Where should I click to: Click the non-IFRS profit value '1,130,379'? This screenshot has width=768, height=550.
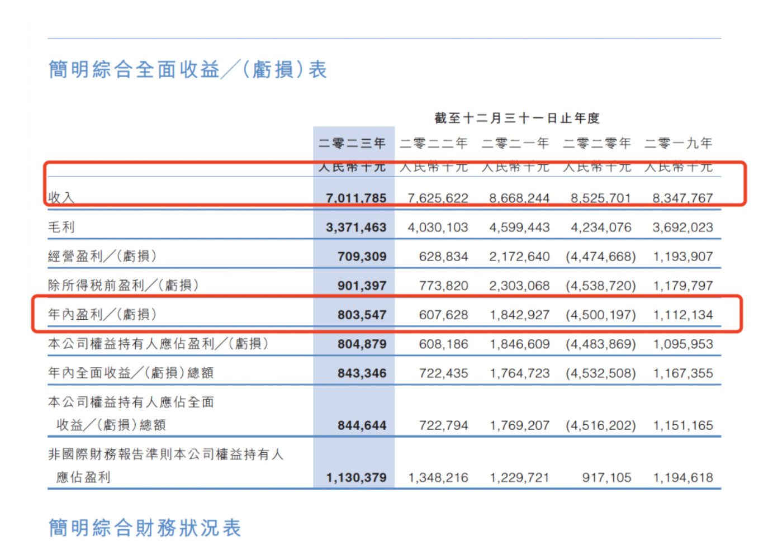click(x=357, y=478)
